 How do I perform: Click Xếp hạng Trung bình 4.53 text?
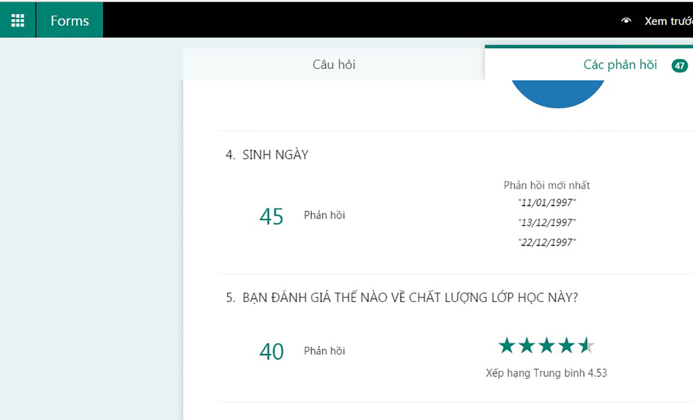(546, 373)
